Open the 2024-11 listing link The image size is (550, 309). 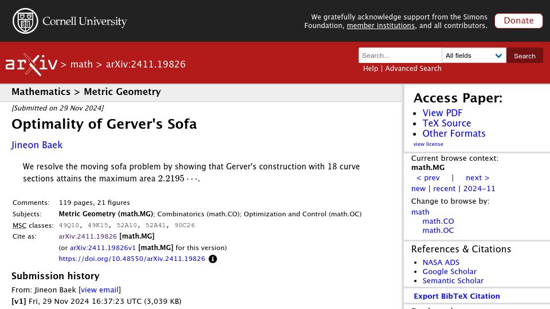[x=479, y=189]
